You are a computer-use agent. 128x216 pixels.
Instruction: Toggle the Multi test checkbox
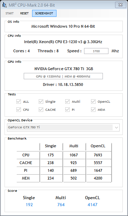pyautogui.click(x=67, y=102)
